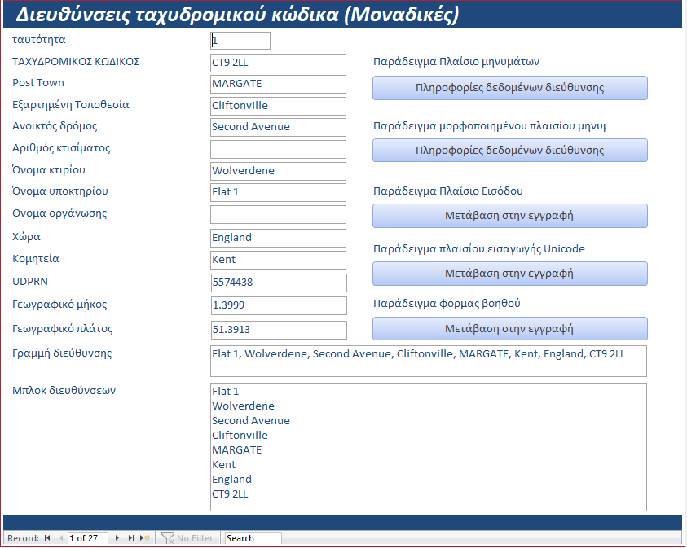Click the UDPRN label
This screenshot has width=687, height=548.
click(30, 281)
